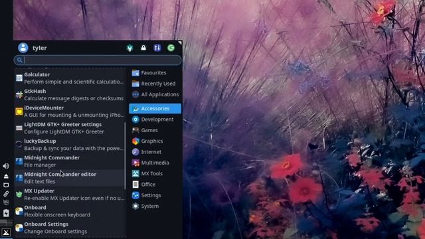Open Midnight Commander file manager
425x239 pixels.
pos(70,161)
